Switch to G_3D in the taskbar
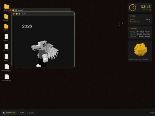The height and width of the screenshot is (116, 155). click(x=31, y=113)
